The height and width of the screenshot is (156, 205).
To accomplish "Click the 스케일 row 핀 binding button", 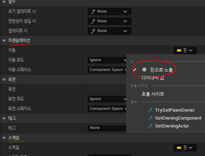I will pyautogui.click(x=185, y=148).
